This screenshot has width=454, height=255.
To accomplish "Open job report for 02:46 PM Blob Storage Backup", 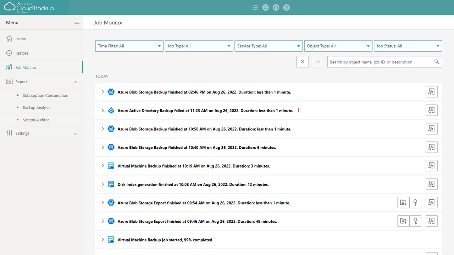I will click(x=432, y=92).
